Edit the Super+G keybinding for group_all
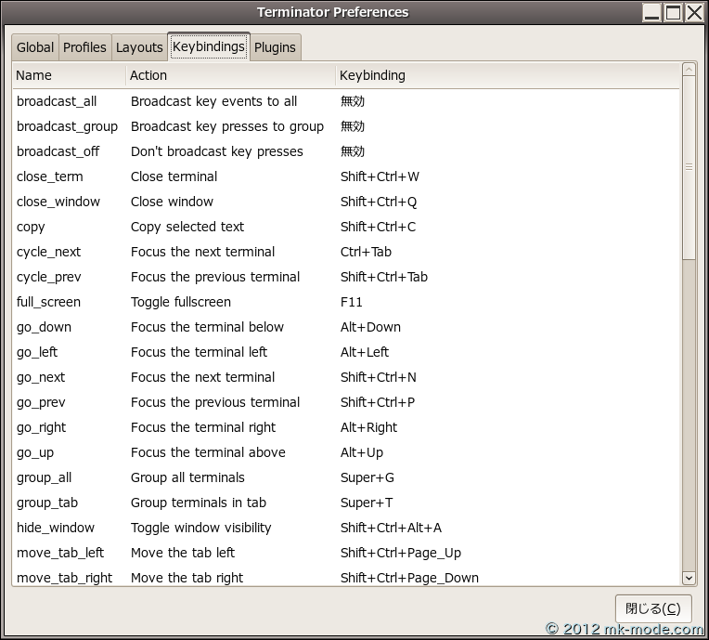The image size is (709, 640). click(x=367, y=477)
